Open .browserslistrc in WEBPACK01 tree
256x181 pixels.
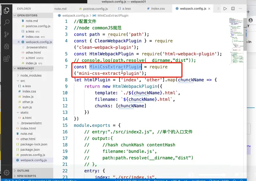31,123
